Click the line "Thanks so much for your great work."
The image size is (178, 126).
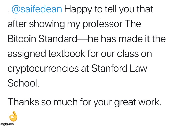(x=84, y=102)
